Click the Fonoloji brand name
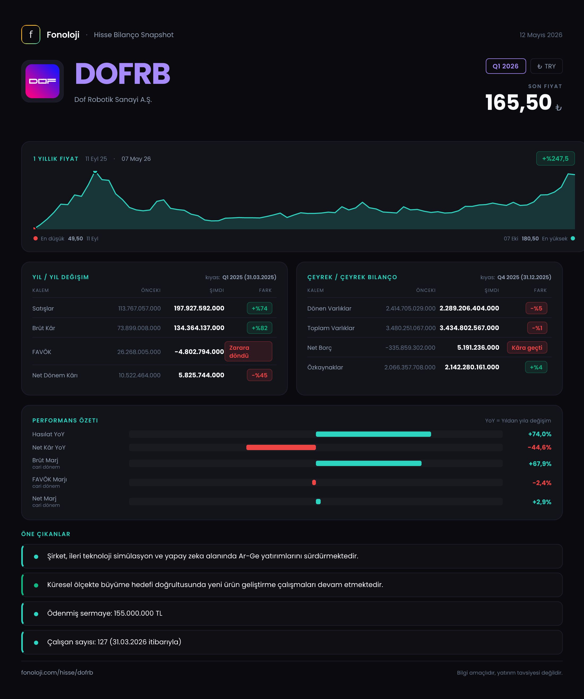Viewport: 584px width, 699px height. 63,34
